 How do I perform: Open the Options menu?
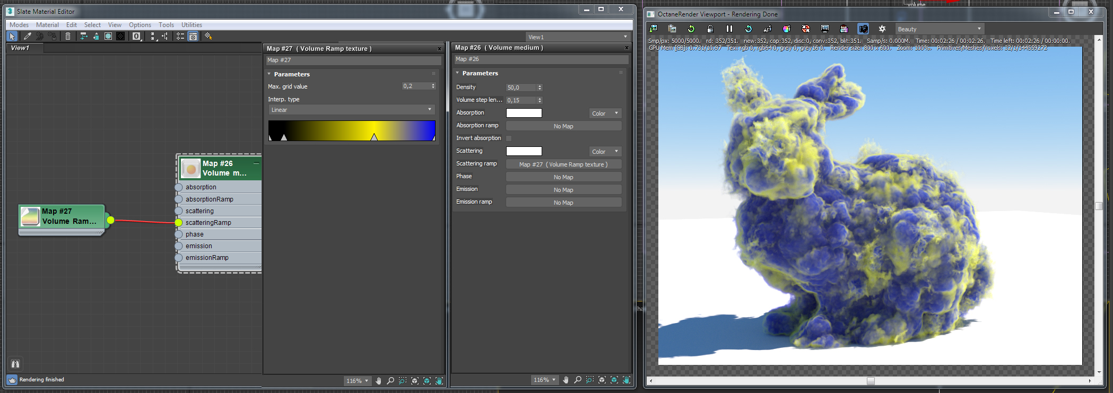click(x=140, y=25)
